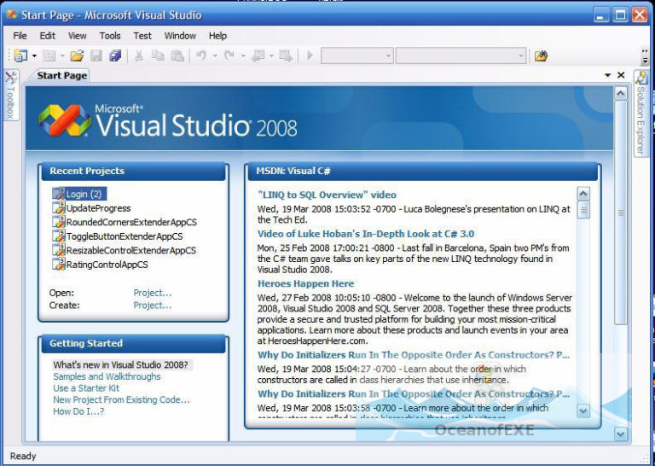Click the Navigate Backward toolbar icon
The width and height of the screenshot is (655, 466).
click(x=258, y=55)
